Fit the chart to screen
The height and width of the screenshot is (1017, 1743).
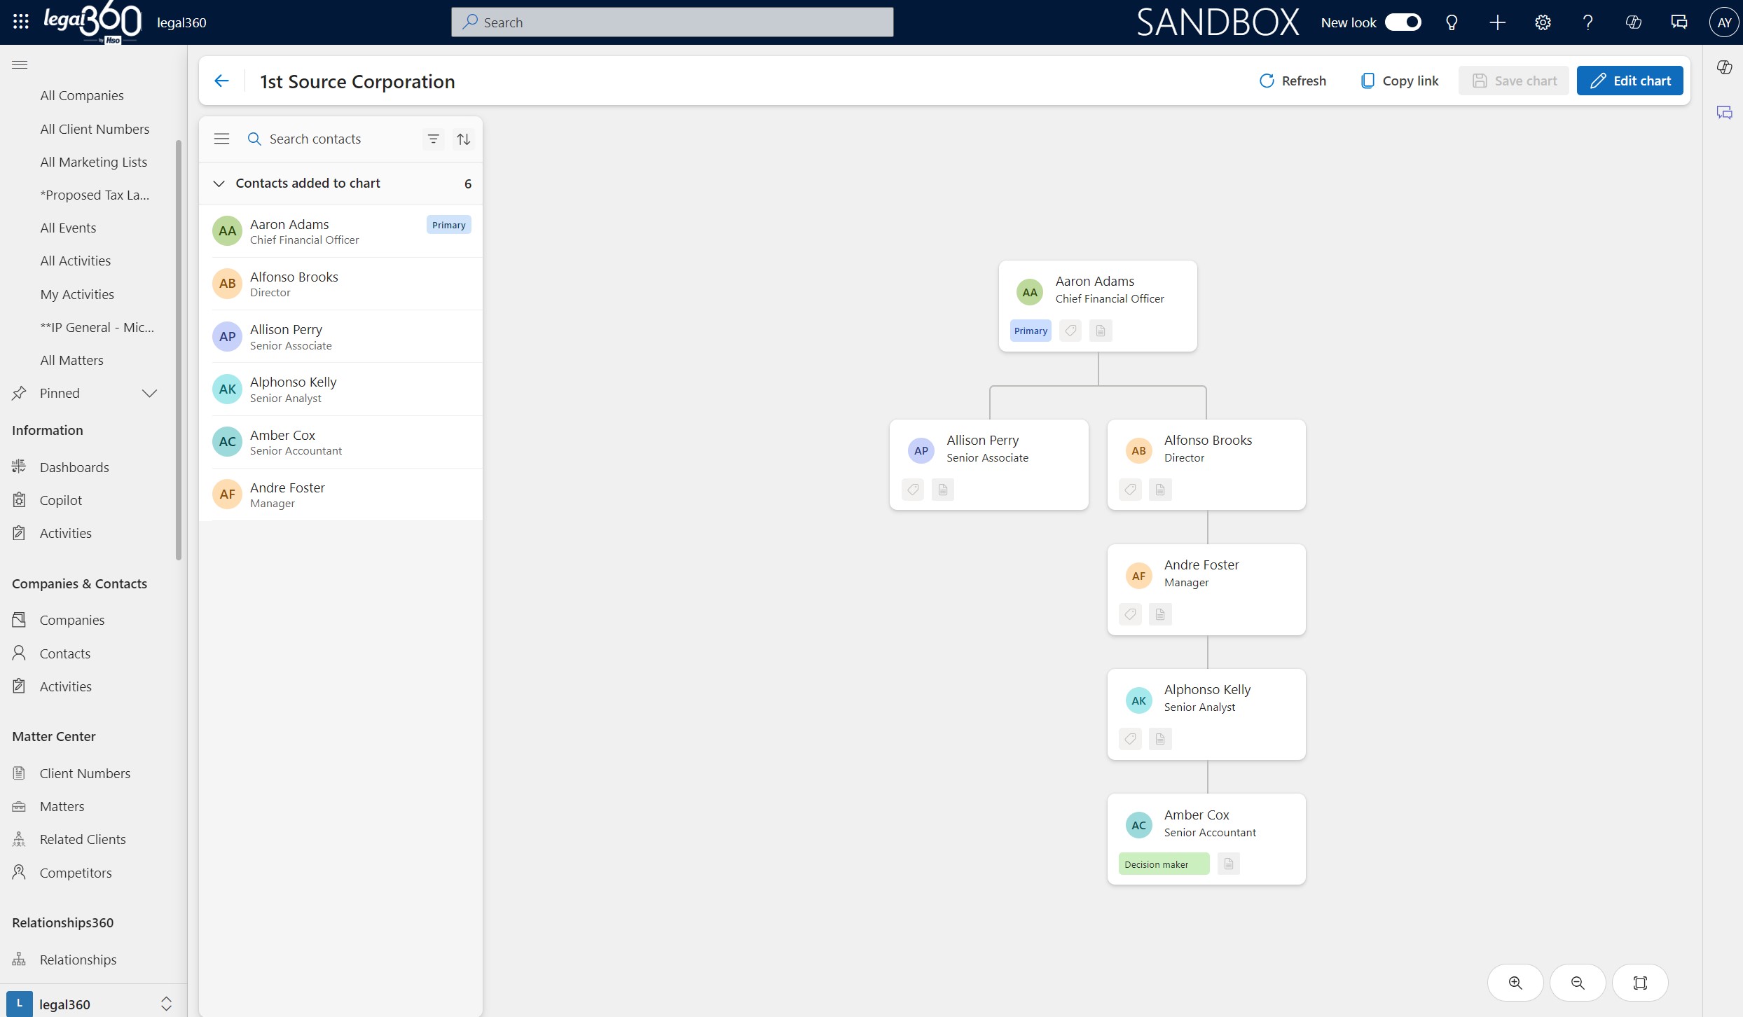[x=1640, y=983]
